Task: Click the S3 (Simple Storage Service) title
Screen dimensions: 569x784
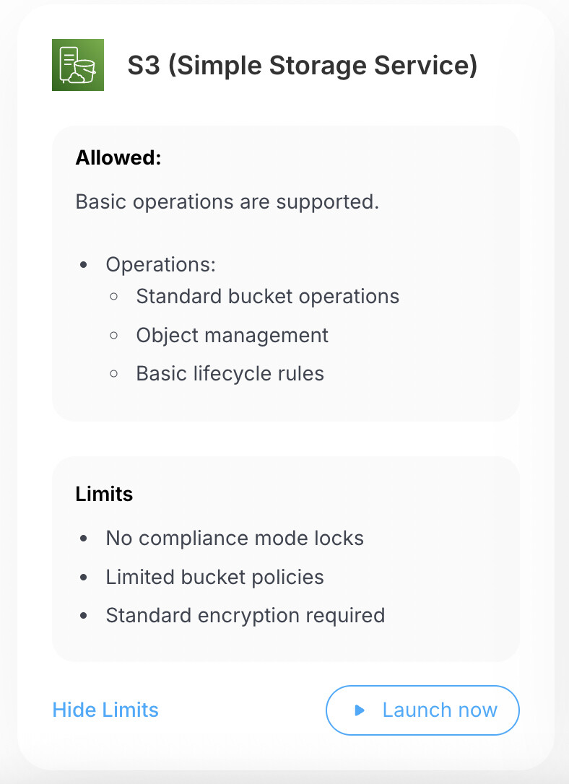Action: pyautogui.click(x=303, y=66)
